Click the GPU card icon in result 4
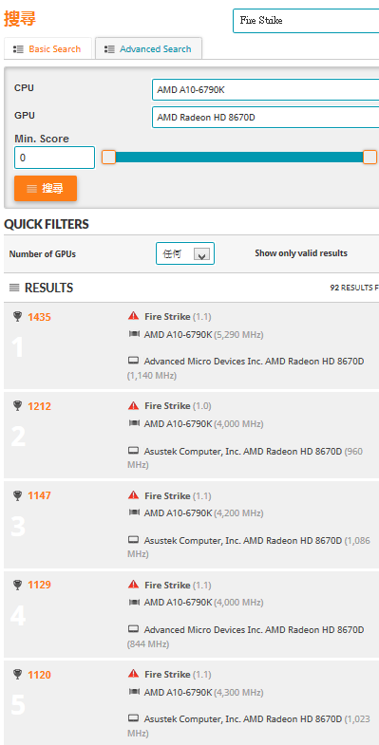The width and height of the screenshot is (379, 745). (134, 629)
